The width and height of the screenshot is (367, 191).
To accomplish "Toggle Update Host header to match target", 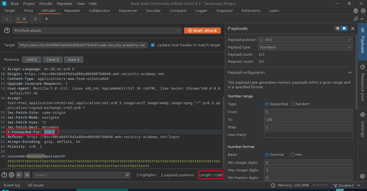I will pos(153,45).
